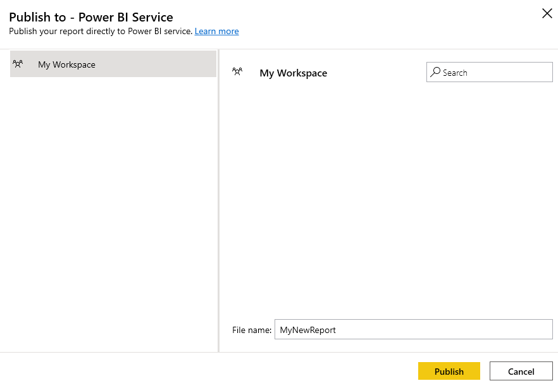Open the Learn more link
The width and height of the screenshot is (558, 388).
tap(216, 31)
